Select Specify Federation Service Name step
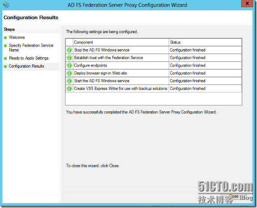The image size is (257, 208). (31, 47)
